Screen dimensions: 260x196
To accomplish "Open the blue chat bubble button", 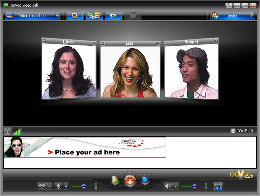I will [144, 180].
